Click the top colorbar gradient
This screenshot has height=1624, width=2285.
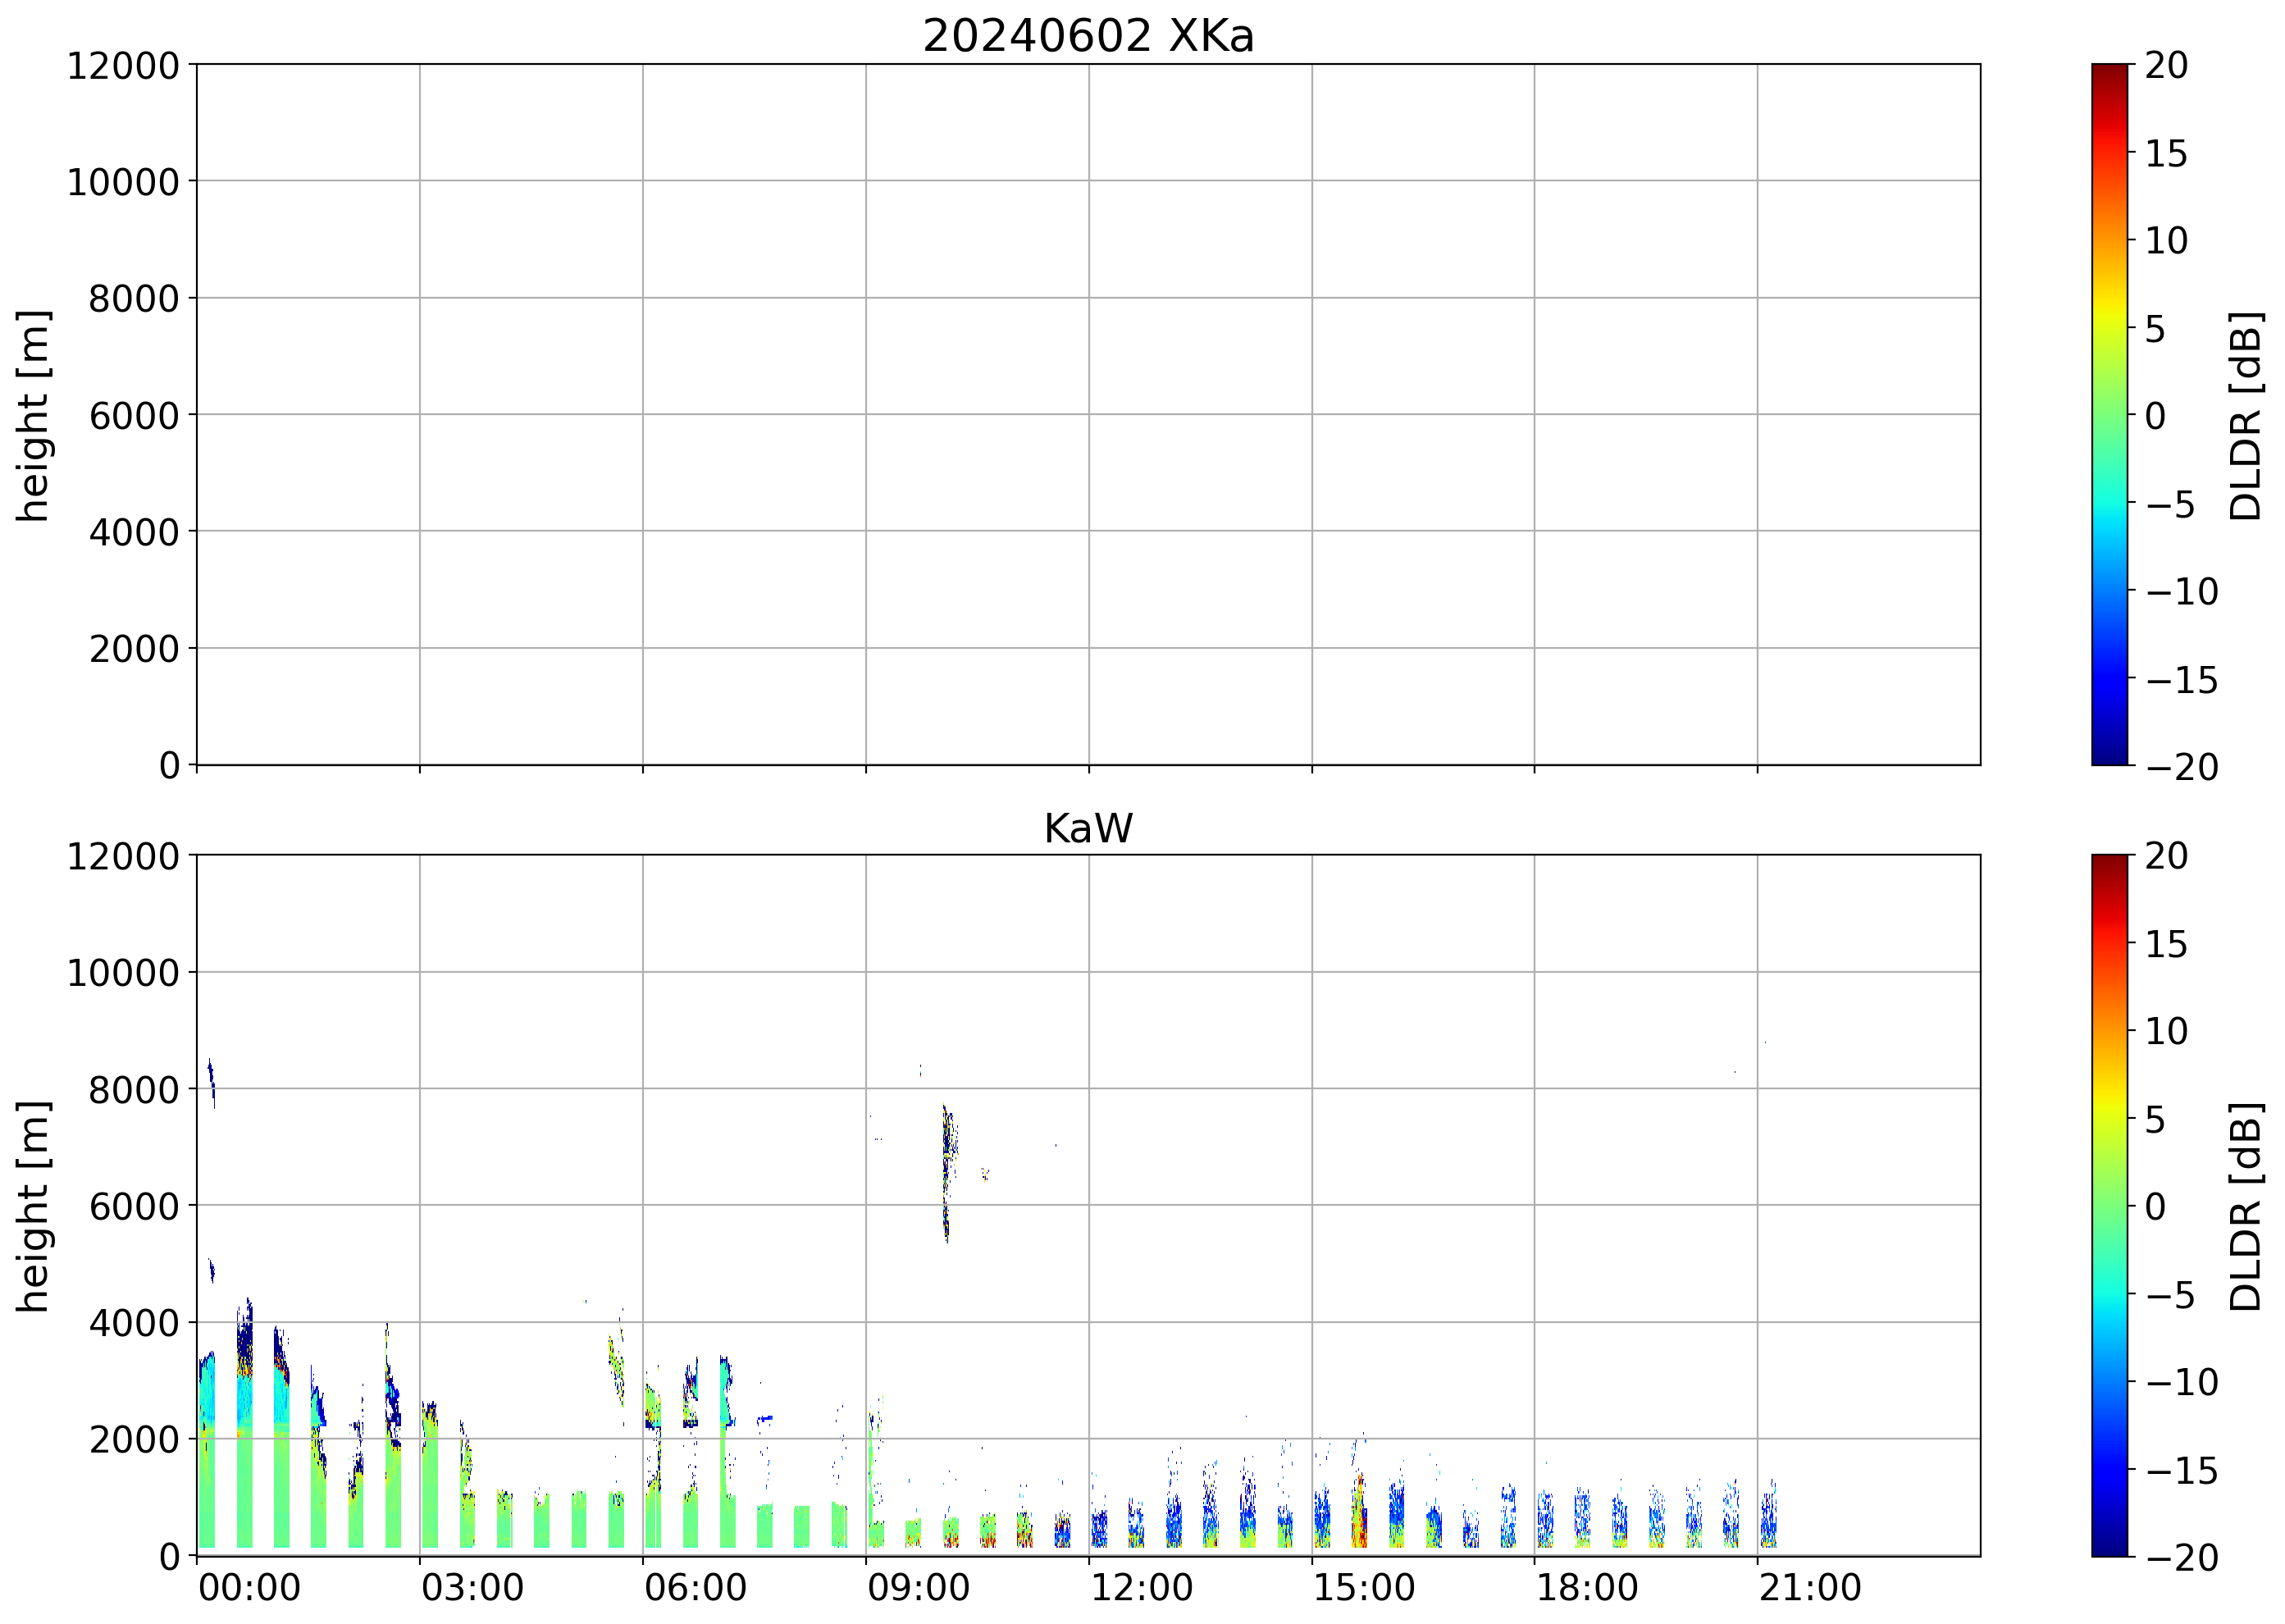point(2109,414)
